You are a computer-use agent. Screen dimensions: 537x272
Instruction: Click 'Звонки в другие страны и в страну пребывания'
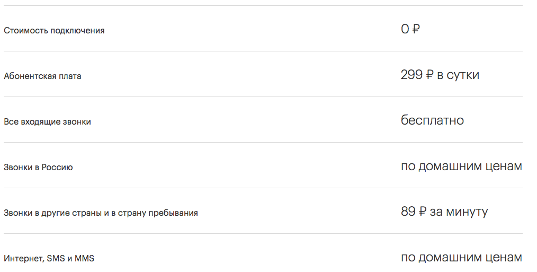pos(101,213)
